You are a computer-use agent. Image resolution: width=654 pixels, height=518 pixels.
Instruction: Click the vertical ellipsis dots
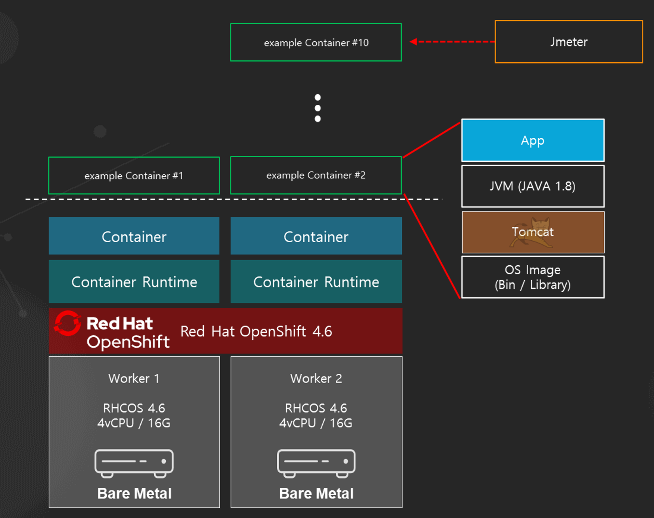318,108
